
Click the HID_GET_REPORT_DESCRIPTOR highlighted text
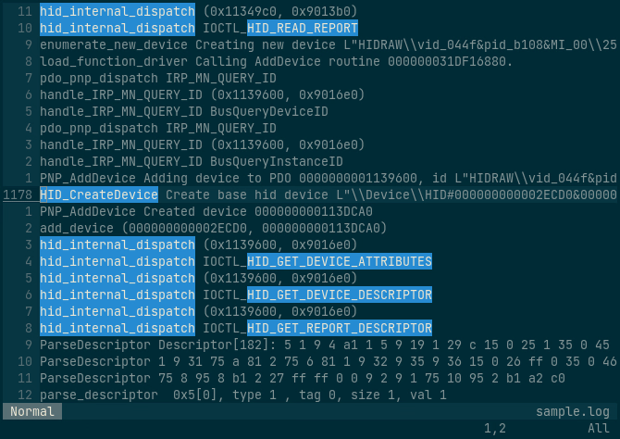(340, 328)
